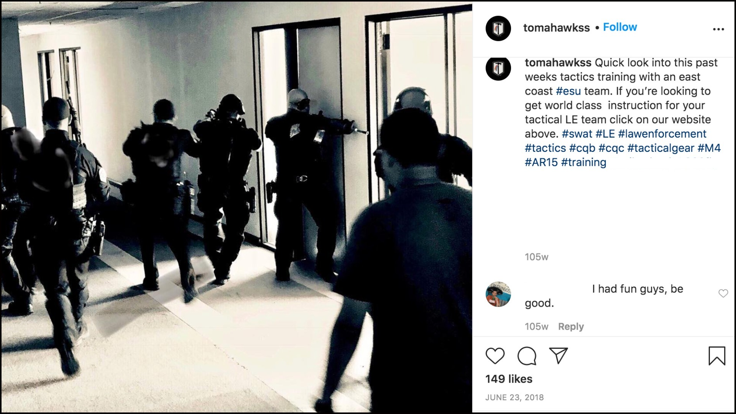Click the tactical training photo
Viewport: 736px width, 414px height.
click(237, 207)
